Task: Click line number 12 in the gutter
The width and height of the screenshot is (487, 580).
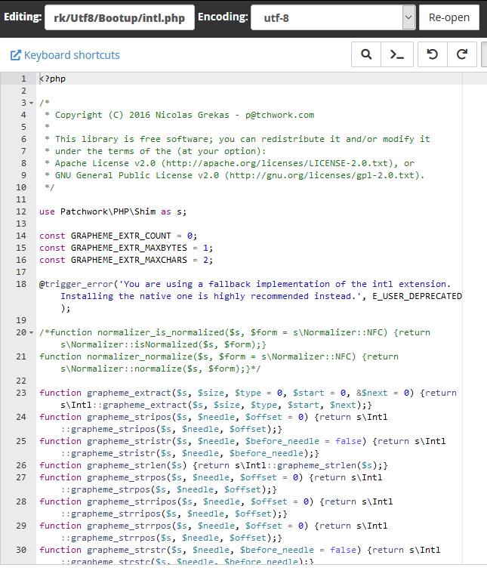Action: [21, 211]
